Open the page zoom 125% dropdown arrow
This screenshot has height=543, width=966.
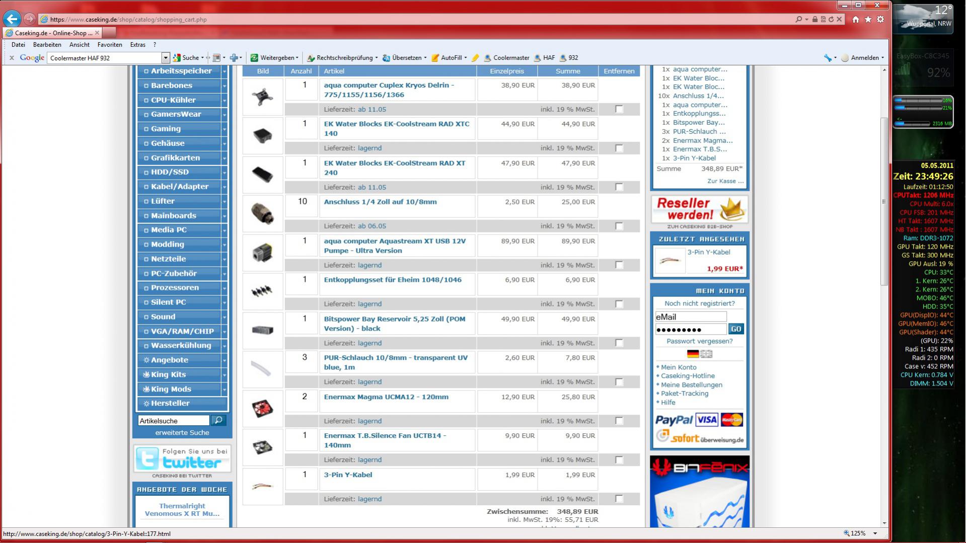coord(875,533)
